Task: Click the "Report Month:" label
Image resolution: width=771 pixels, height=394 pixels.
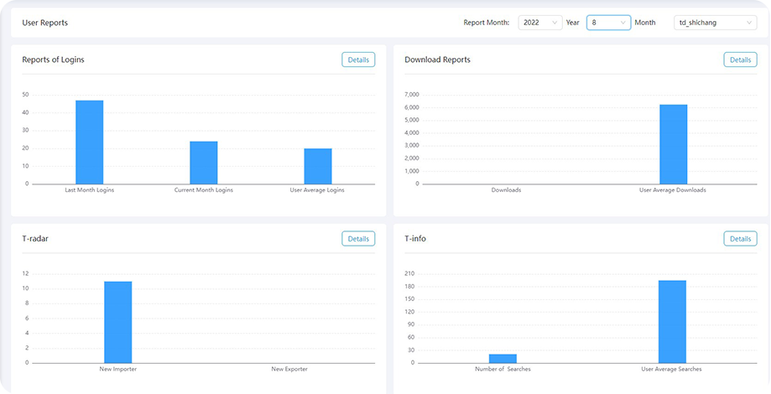Action: tap(487, 23)
